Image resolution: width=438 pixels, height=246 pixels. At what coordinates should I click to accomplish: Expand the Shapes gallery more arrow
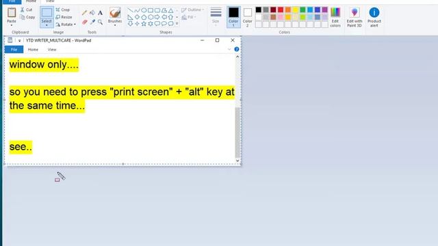pos(177,24)
